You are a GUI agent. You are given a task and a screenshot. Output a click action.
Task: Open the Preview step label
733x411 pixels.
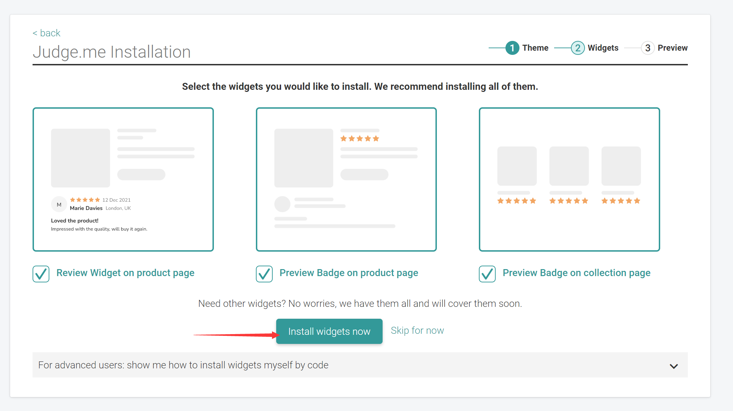(672, 48)
